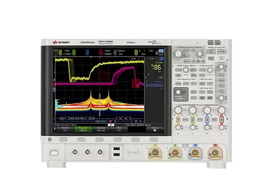
Task: Select the Amplitude softkey
Action: click(x=101, y=129)
